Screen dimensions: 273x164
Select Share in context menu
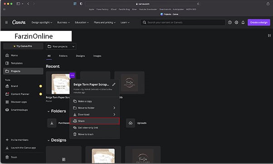click(94, 121)
